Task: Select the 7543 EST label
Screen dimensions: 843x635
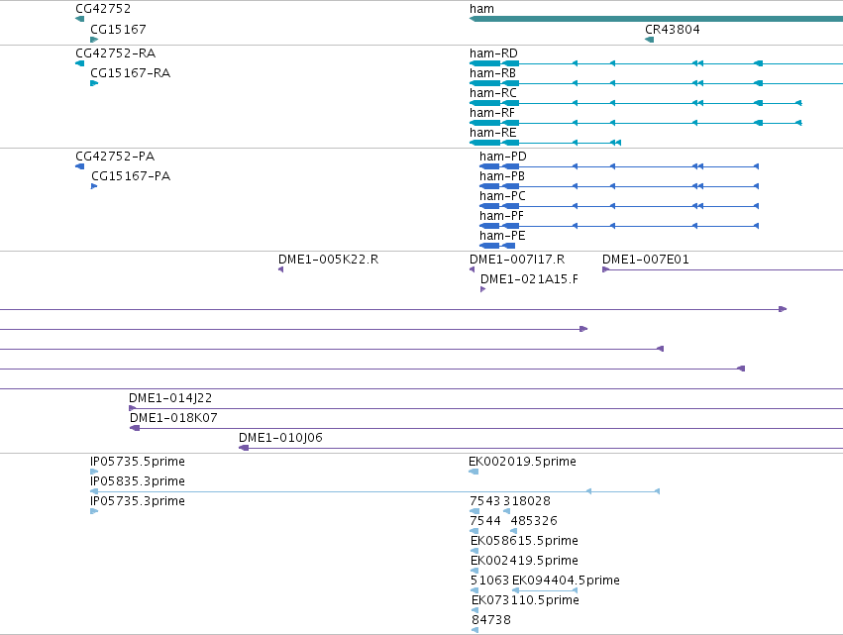Action: click(x=485, y=501)
